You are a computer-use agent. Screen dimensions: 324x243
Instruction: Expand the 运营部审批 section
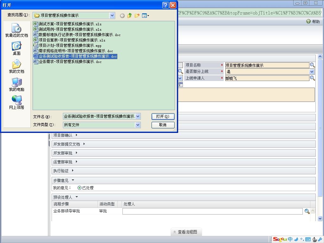[x=77, y=162]
